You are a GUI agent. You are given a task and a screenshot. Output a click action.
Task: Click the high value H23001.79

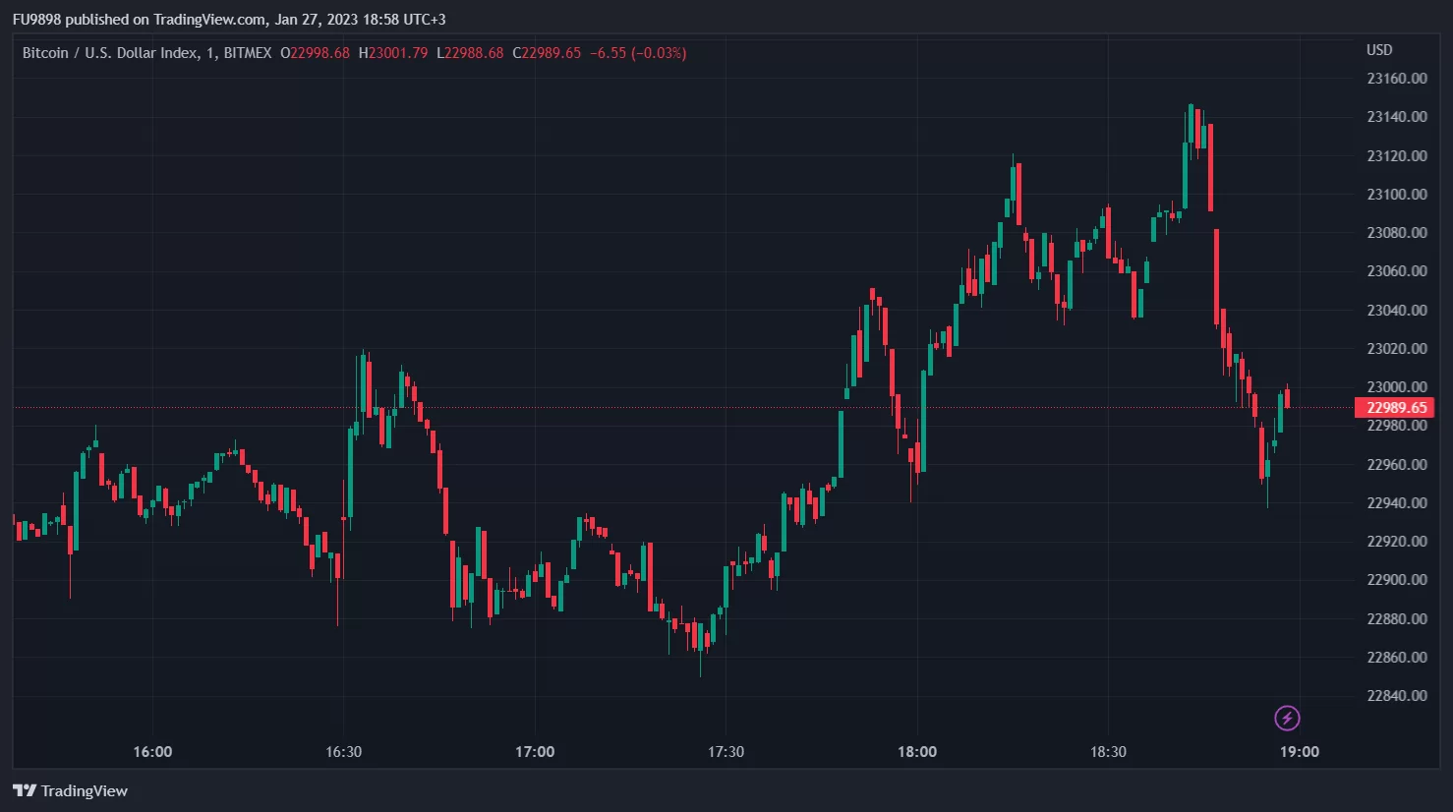click(393, 53)
